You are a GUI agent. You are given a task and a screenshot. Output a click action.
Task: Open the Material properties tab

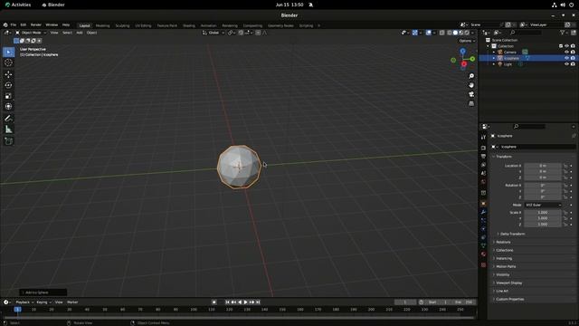(x=483, y=254)
